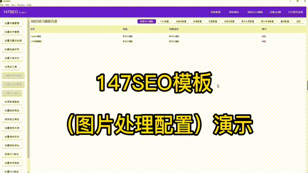Open the Edit menu

pos(7,5)
